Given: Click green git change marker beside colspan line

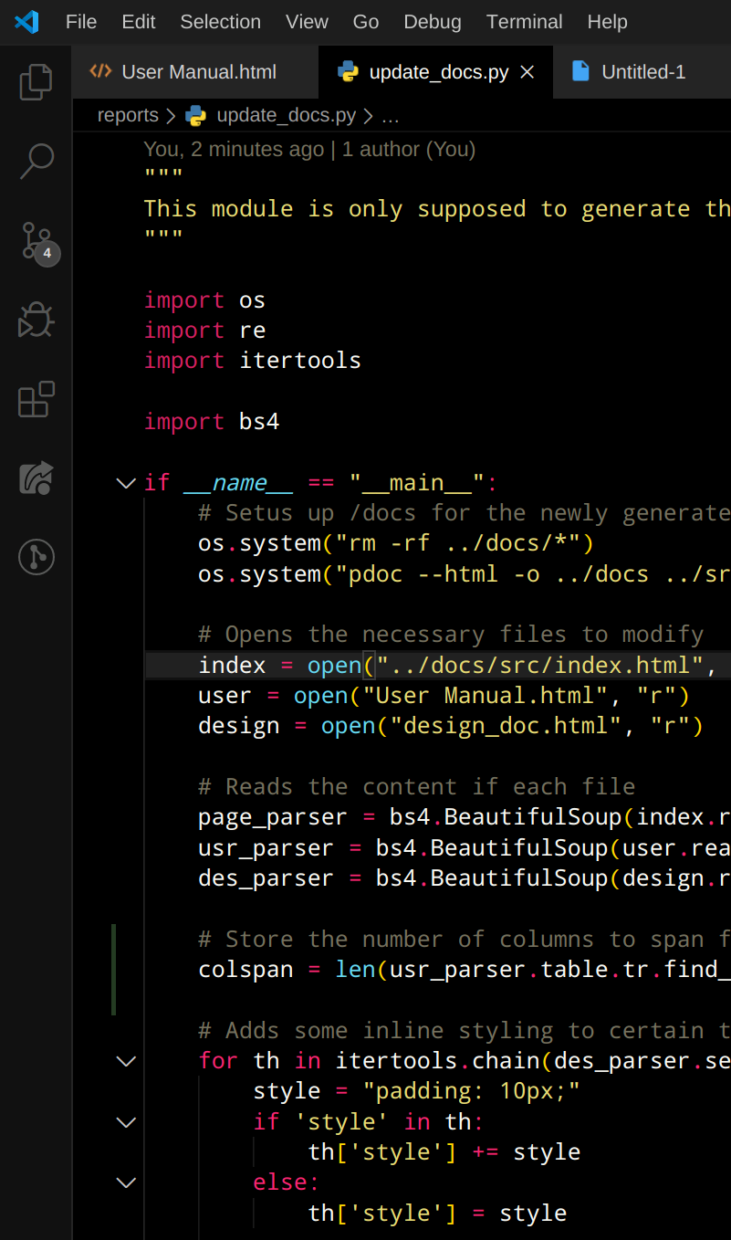Looking at the screenshot, I should pyautogui.click(x=114, y=970).
